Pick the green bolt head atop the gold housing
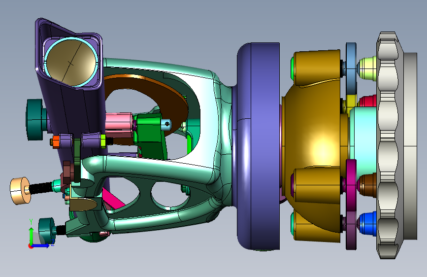Image resolution: width=427 pixels, height=277 pixels. 293,69
